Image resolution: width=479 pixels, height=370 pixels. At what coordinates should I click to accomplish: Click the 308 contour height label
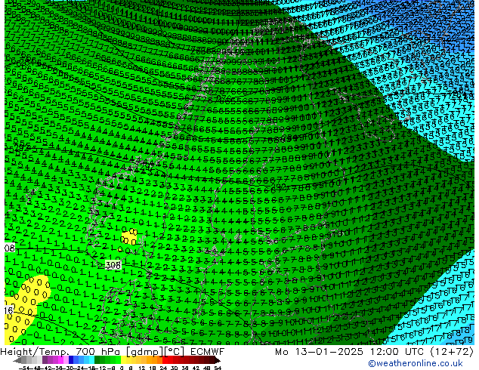[113, 265]
